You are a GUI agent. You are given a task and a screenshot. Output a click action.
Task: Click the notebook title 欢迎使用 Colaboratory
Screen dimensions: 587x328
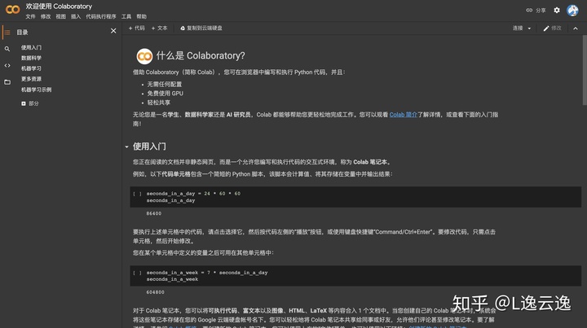[59, 7]
